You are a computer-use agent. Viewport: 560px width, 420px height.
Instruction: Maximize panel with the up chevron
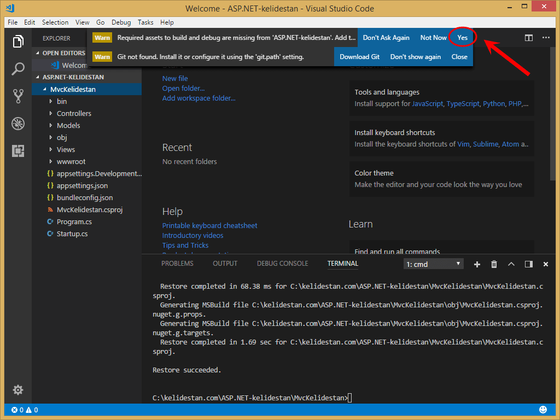pyautogui.click(x=511, y=264)
